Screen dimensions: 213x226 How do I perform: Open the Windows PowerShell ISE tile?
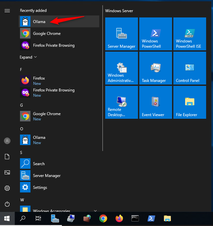pos(190,34)
